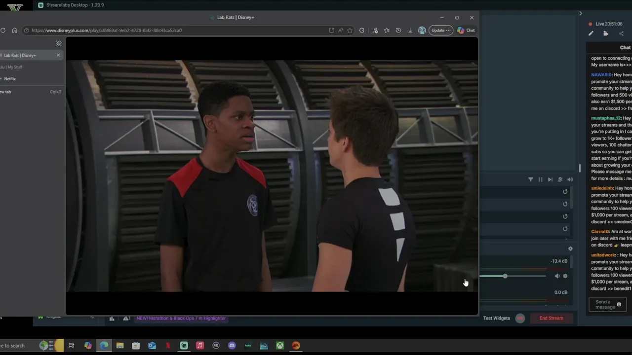632x355 pixels.
Task: Click the Live 20:51:06 status indicator
Action: click(605, 24)
